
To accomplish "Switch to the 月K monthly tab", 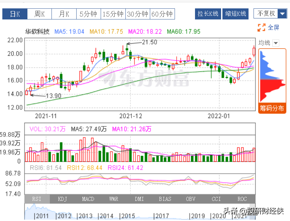I will point(64,14).
